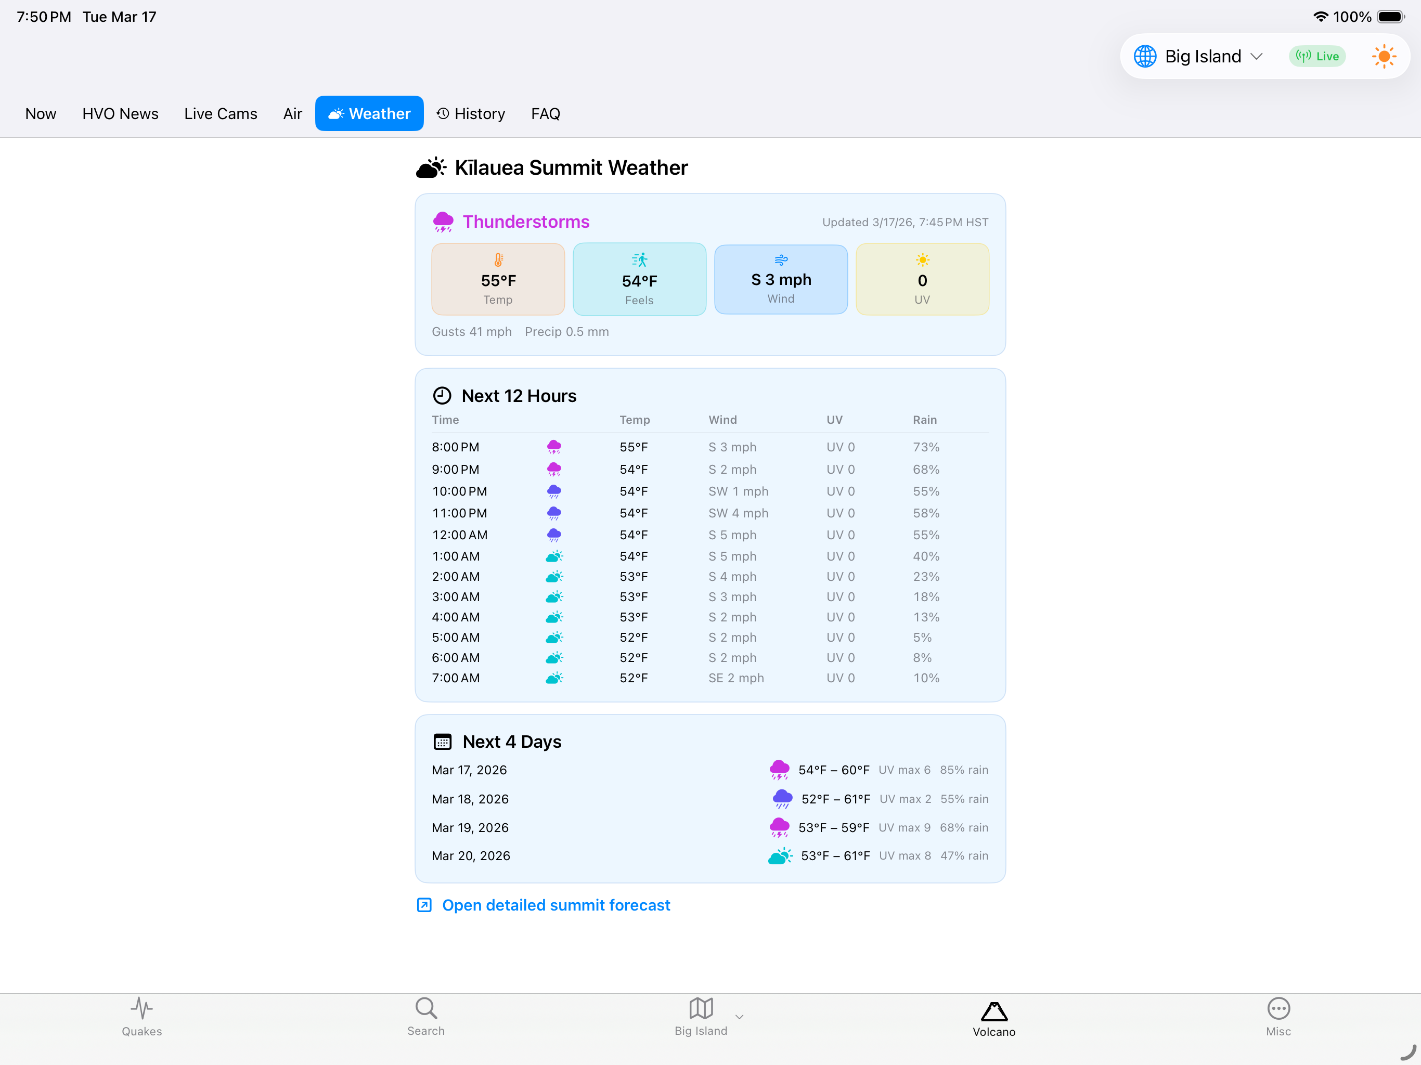Select the Weather tab

pos(369,114)
